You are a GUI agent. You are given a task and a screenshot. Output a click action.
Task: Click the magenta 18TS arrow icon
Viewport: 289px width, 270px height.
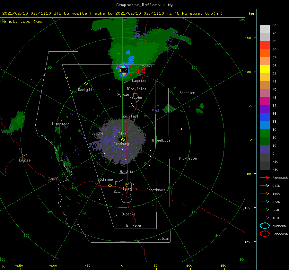pos(265,218)
